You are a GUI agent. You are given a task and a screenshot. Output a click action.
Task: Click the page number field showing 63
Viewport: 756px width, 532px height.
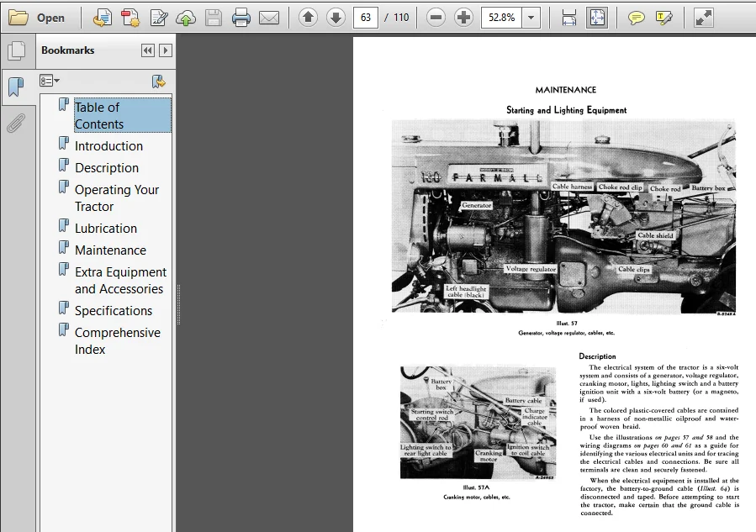[366, 18]
